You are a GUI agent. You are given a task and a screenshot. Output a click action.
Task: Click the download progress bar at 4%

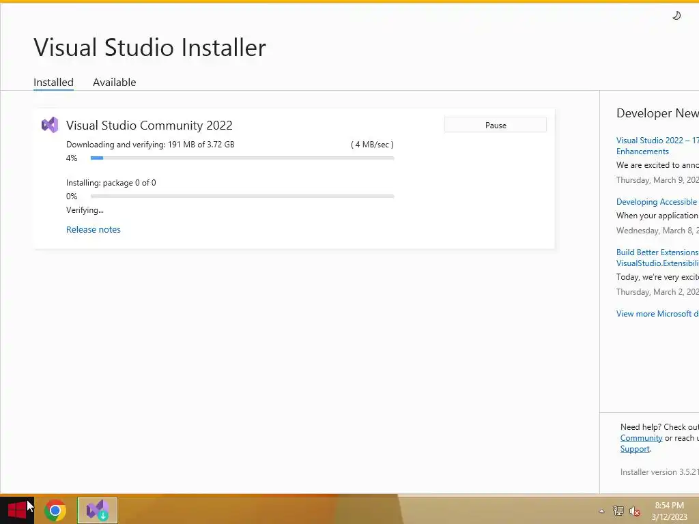pos(242,158)
